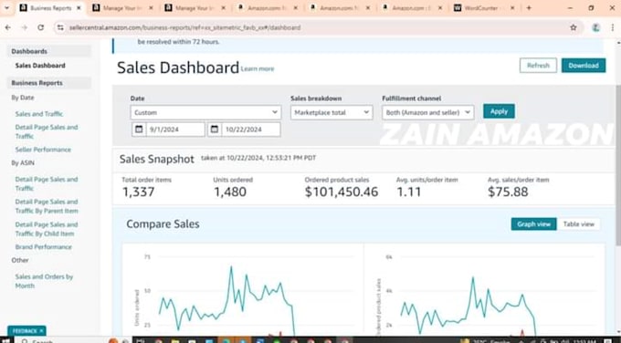Screen dimensions: 621x343
Task: Click the Compare Sales heading
Action: (x=163, y=223)
